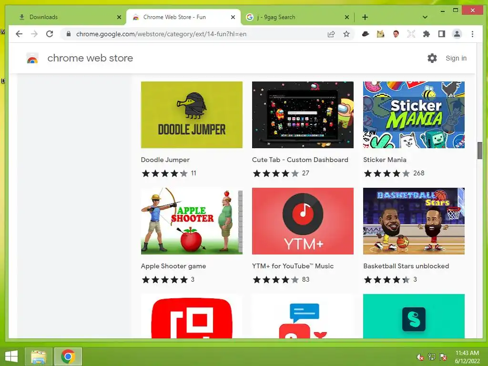The image size is (488, 366).
Task: Click Sticker Mania 268 rating stars
Action: [387, 173]
